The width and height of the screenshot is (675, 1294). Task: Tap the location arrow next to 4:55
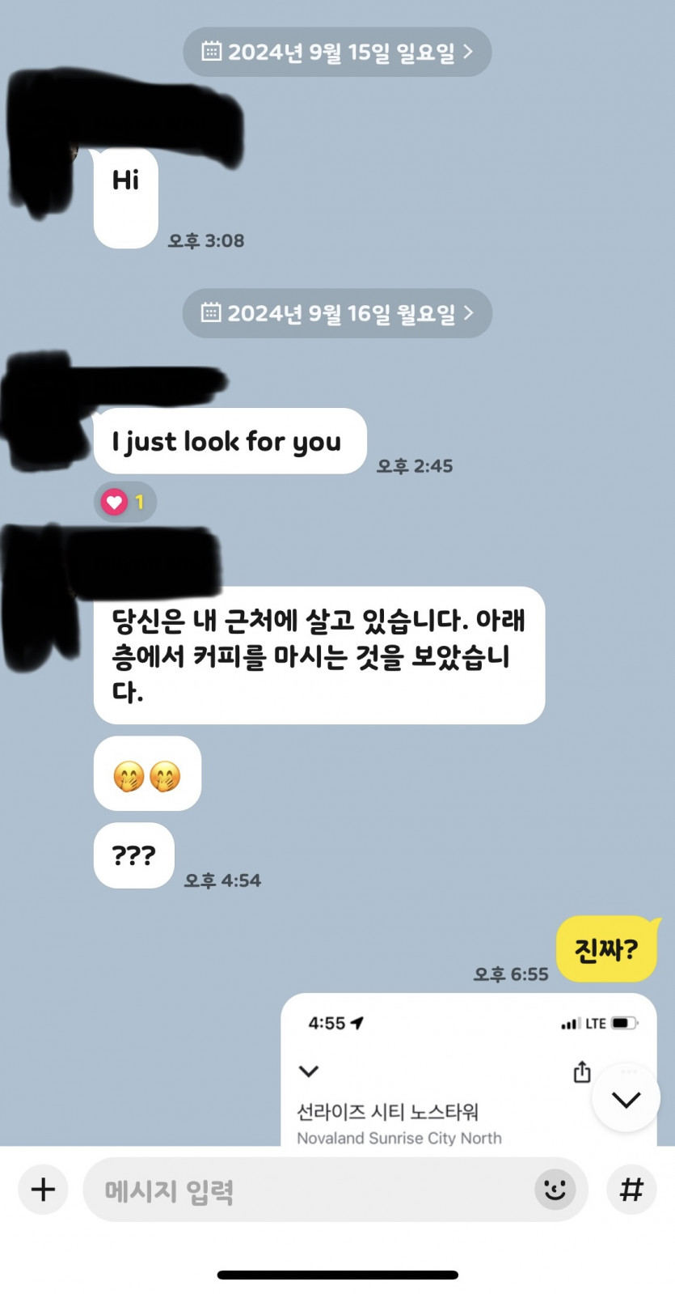pos(357,1023)
